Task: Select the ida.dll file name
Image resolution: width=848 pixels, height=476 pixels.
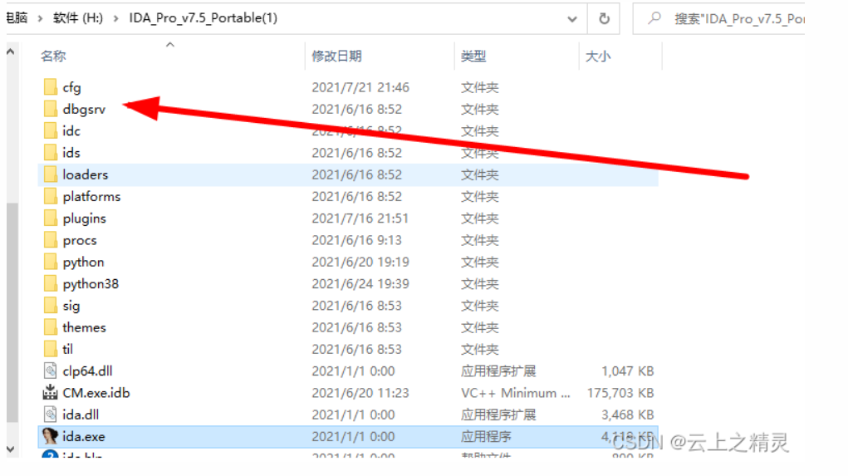Action: pyautogui.click(x=81, y=415)
